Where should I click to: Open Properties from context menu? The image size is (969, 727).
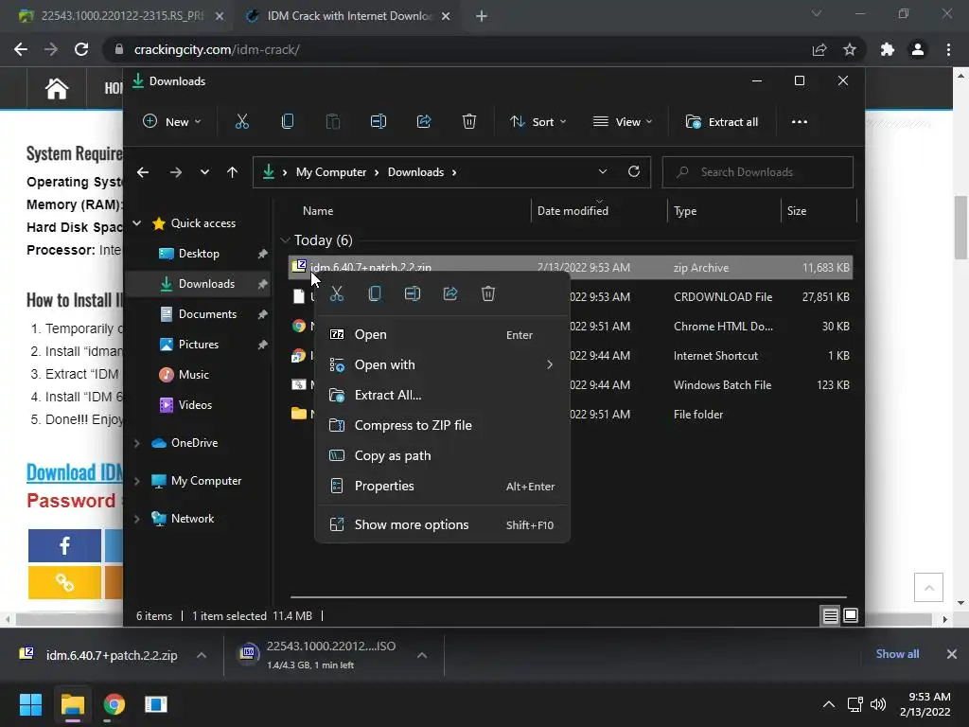pos(442,486)
